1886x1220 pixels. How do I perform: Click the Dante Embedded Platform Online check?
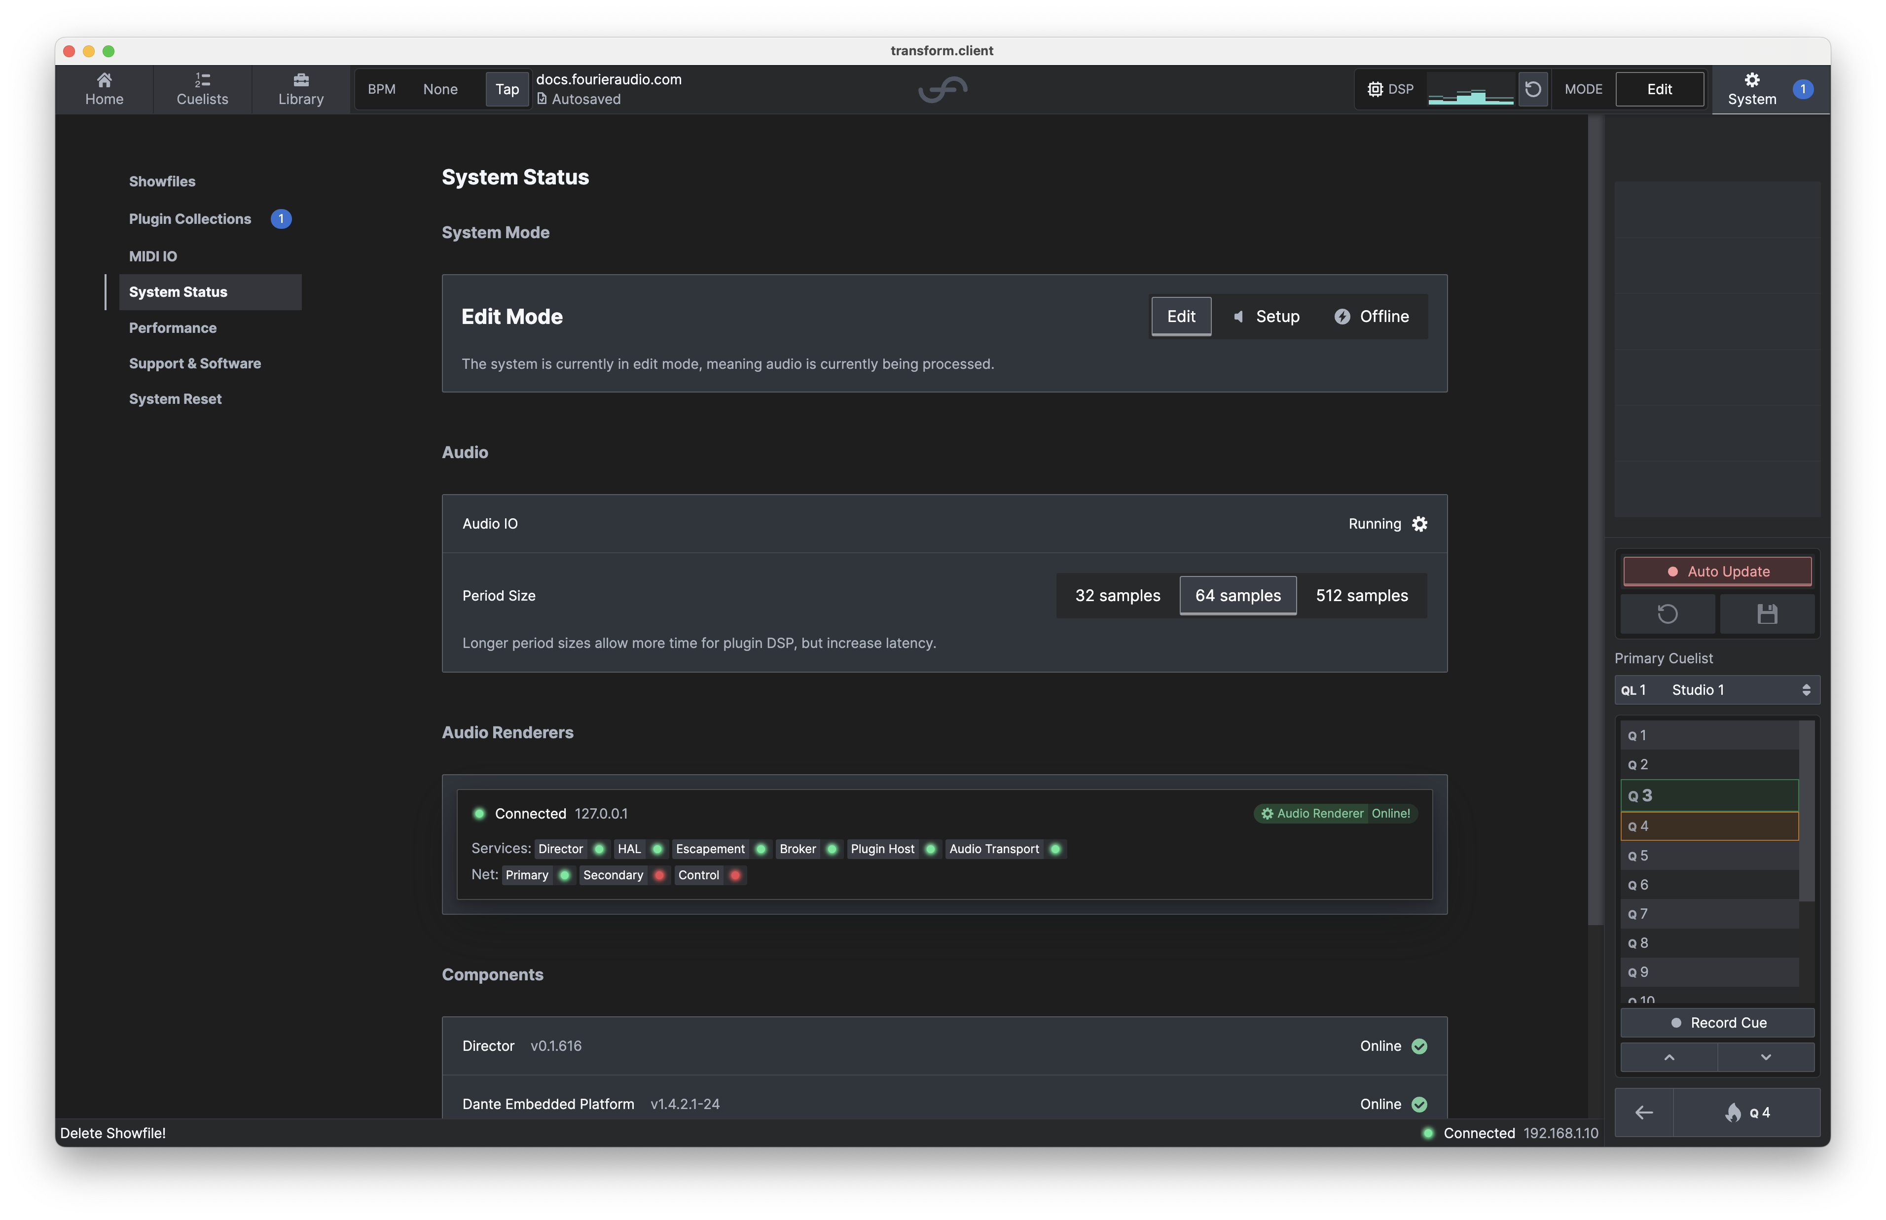click(x=1419, y=1104)
